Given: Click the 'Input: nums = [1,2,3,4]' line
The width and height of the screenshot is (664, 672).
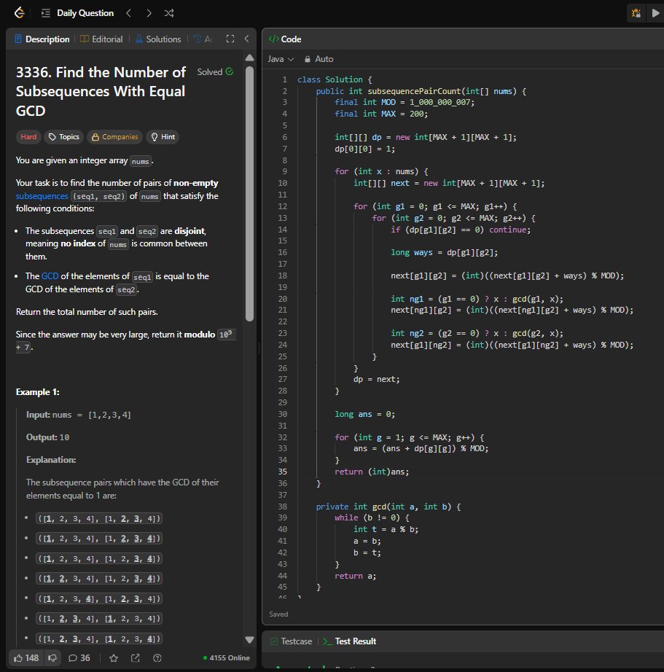Looking at the screenshot, I should 79,415.
